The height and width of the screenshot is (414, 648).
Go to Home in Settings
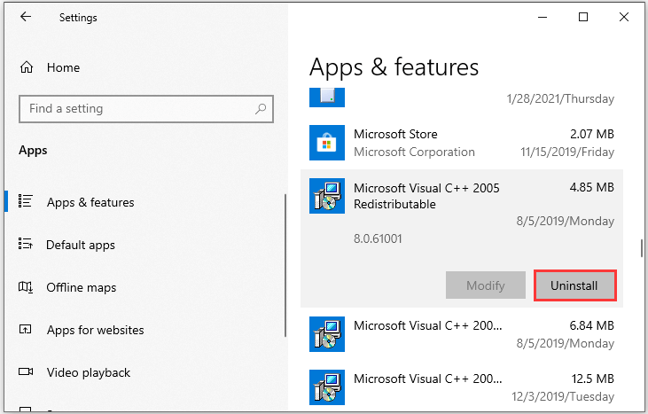(63, 67)
